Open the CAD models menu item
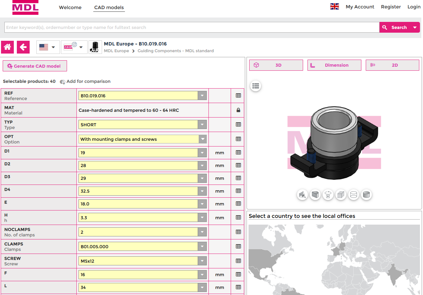Screen dimensions: 423x295 tap(109, 7)
